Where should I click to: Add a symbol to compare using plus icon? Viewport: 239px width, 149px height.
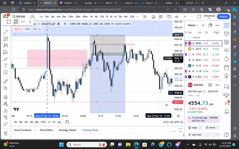pyautogui.click(x=32, y=16)
